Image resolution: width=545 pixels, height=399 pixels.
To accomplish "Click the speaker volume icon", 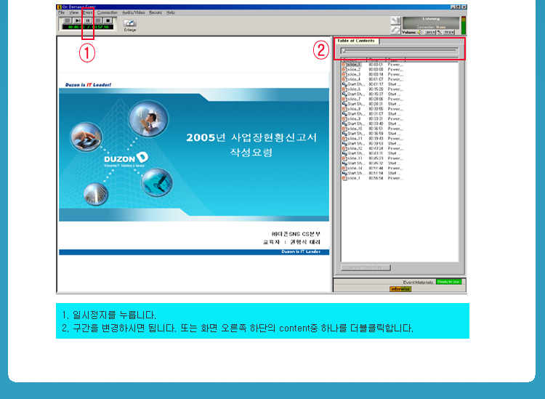I will coord(419,32).
